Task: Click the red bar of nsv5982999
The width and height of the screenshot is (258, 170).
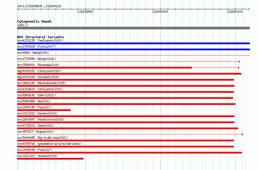Action: point(126,104)
